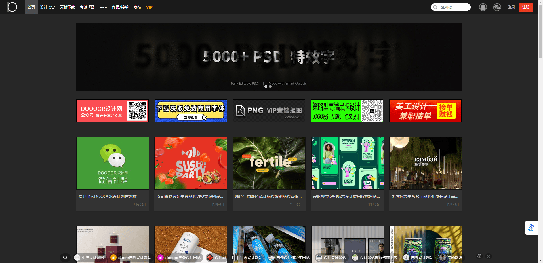
Task: Open the 下载获取免费商用字体 banner
Action: (x=191, y=111)
